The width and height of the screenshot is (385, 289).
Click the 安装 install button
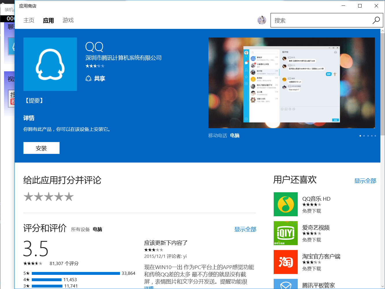[41, 148]
